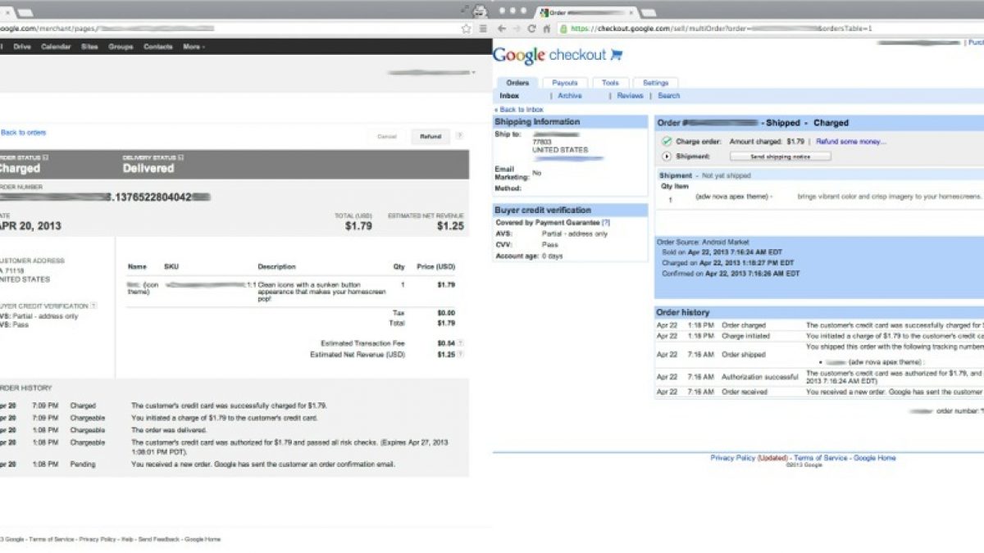Click the help question mark beside Refund
Viewport: 984px width, 553px height.
pyautogui.click(x=459, y=136)
